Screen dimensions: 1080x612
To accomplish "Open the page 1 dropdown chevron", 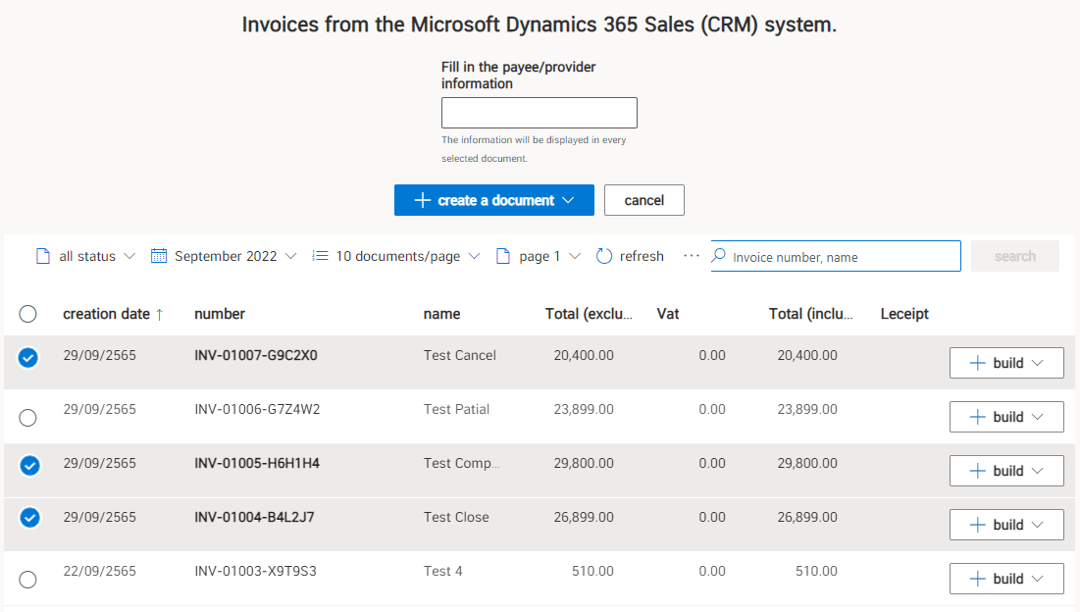I will [574, 256].
